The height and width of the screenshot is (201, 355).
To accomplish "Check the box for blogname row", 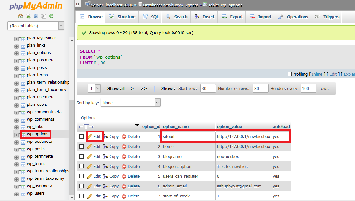I will [82, 157].
